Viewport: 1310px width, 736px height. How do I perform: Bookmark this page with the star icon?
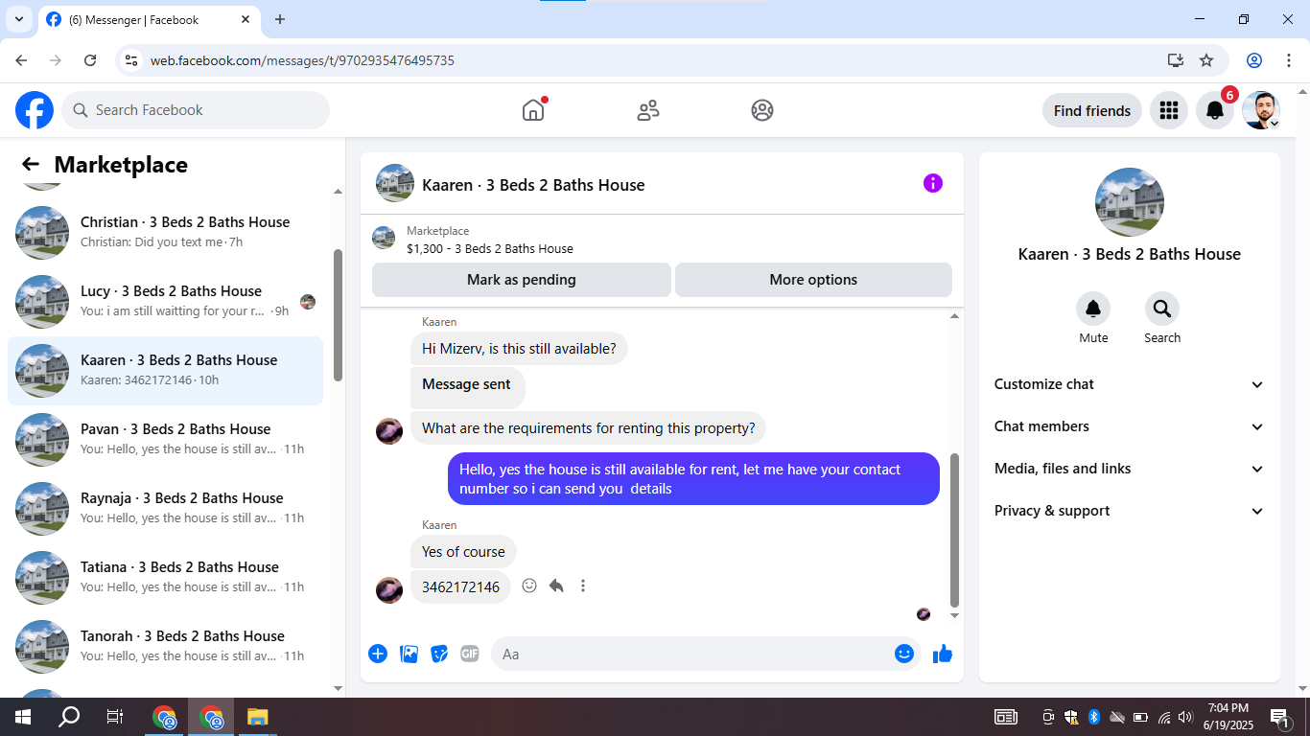coord(1206,60)
